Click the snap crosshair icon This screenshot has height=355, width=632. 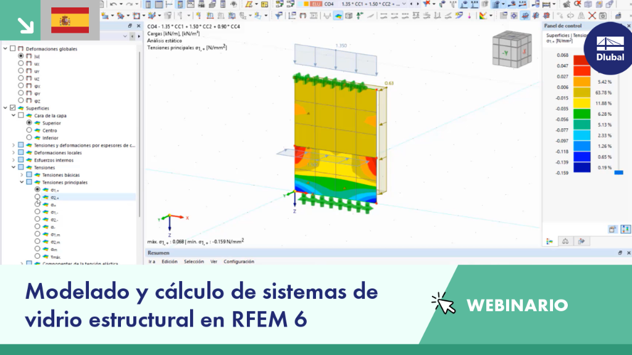tap(514, 15)
